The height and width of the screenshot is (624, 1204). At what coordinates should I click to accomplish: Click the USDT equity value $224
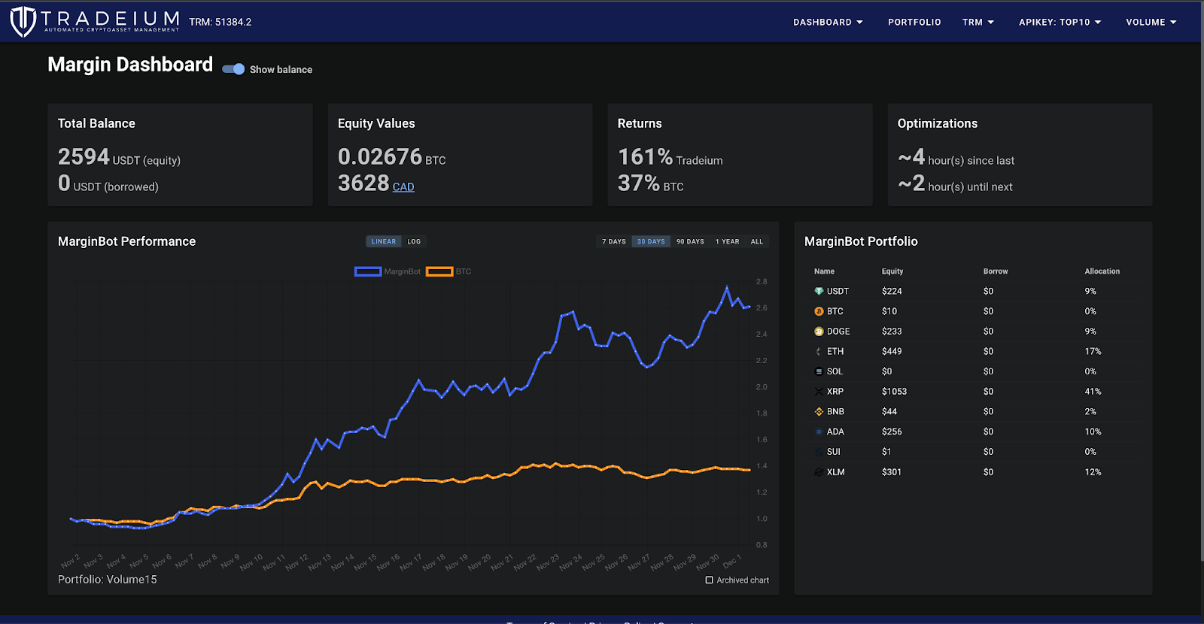pos(892,291)
